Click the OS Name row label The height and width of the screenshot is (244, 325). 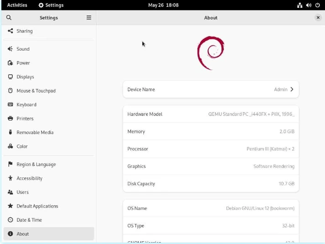pos(137,208)
